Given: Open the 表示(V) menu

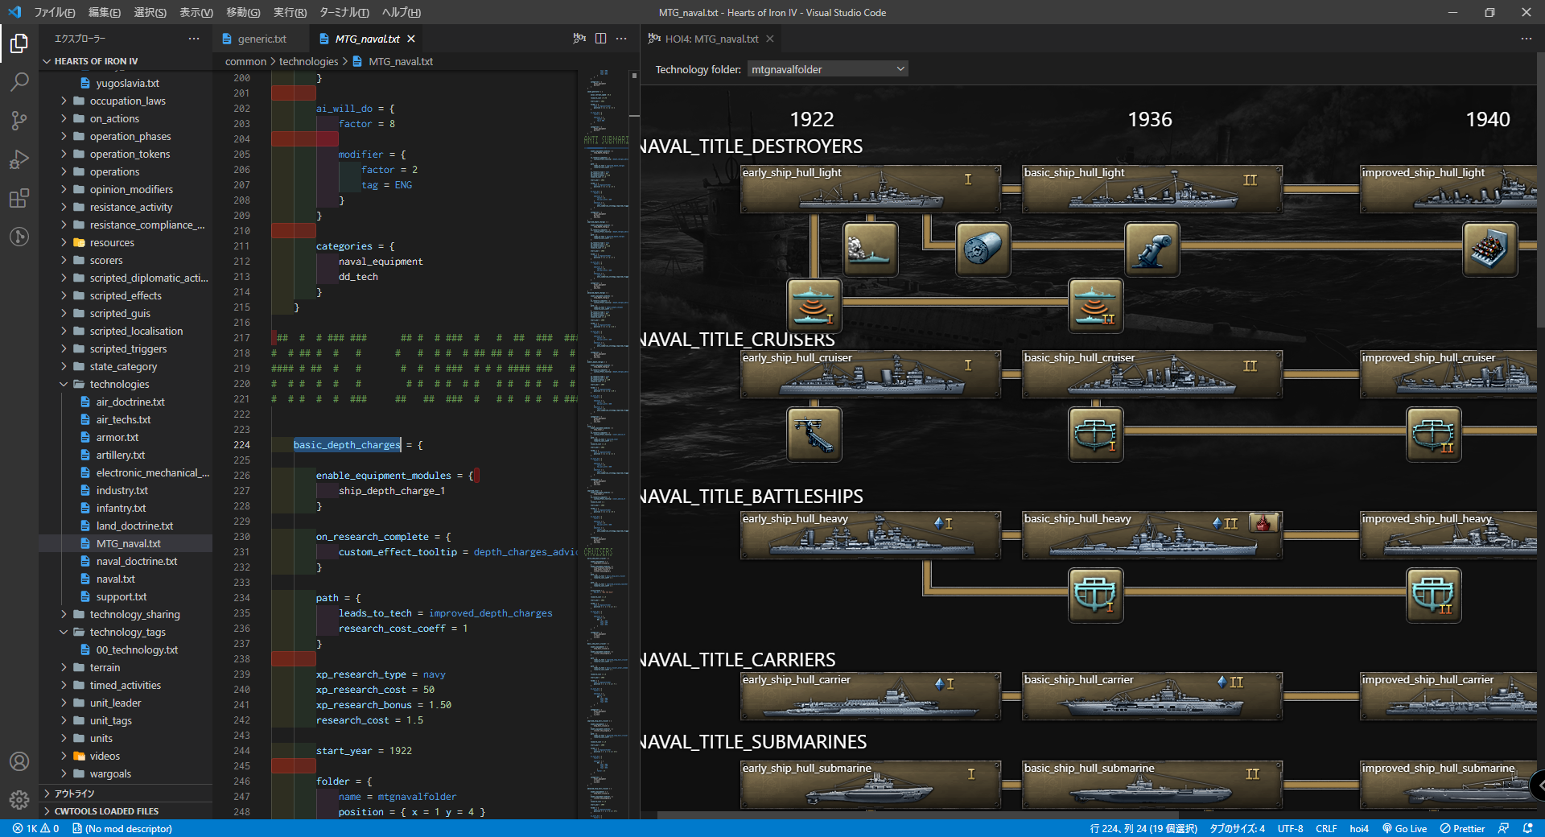Looking at the screenshot, I should 196,12.
